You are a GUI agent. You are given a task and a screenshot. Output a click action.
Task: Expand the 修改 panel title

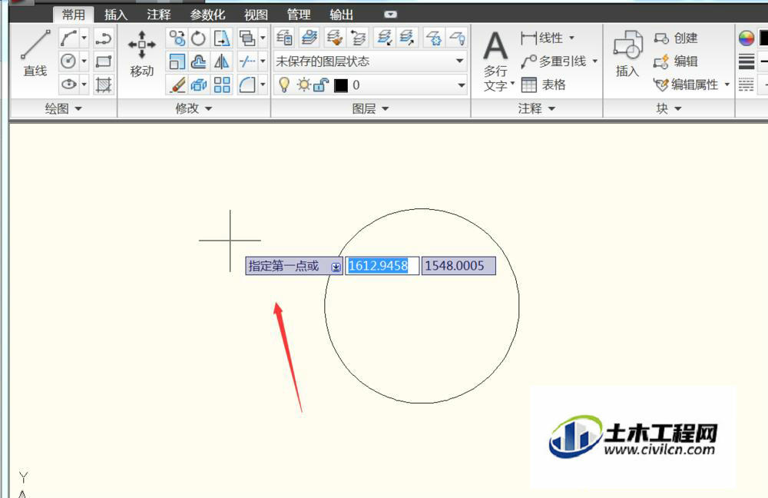point(194,108)
